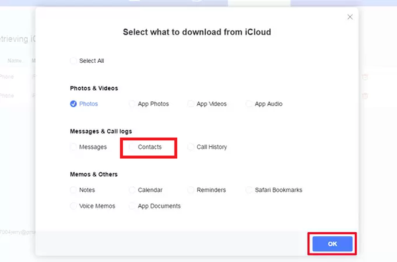Viewport: 397px width, 262px height.
Task: Tick the Reminders checkbox
Action: click(191, 190)
